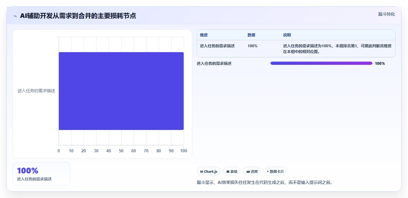Click the x-axis tick label 50

pos(121,151)
